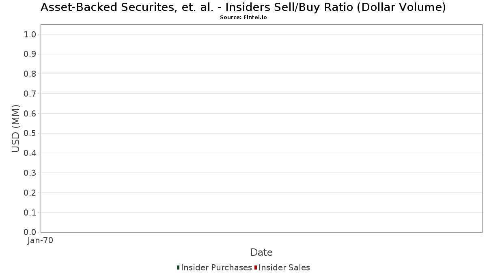487x274 pixels.
Task: Click the red Insider Sales legend swatch
Action: click(256, 268)
